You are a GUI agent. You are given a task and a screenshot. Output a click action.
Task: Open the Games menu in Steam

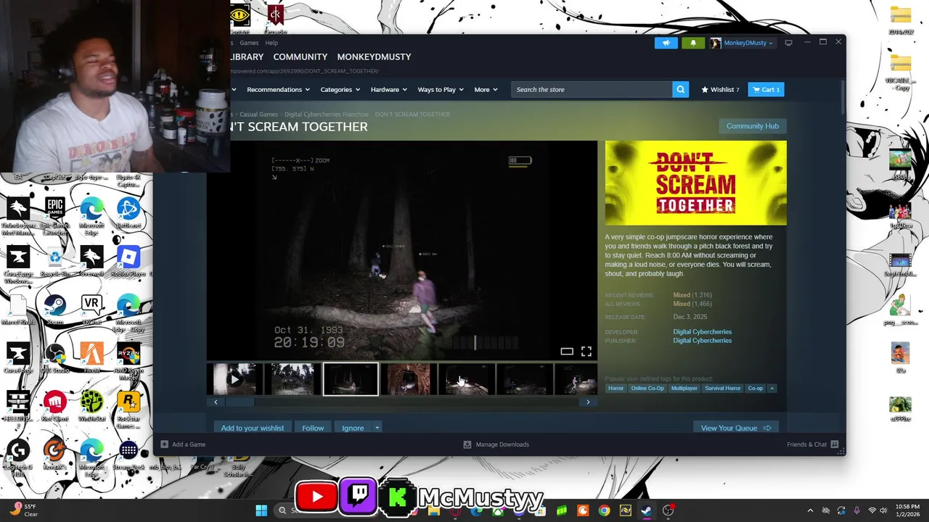pyautogui.click(x=249, y=43)
